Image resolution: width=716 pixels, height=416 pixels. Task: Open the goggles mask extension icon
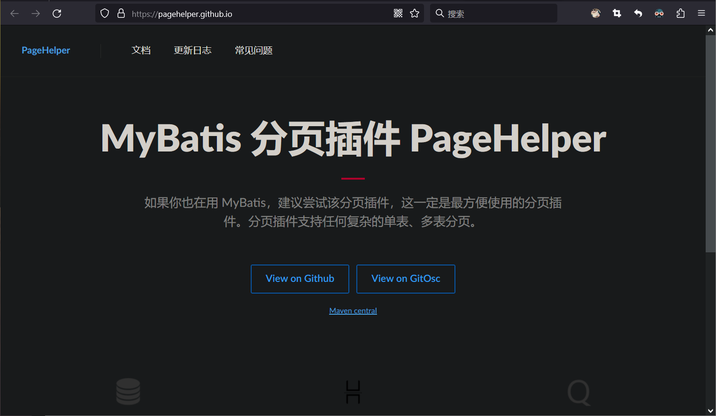tap(659, 14)
